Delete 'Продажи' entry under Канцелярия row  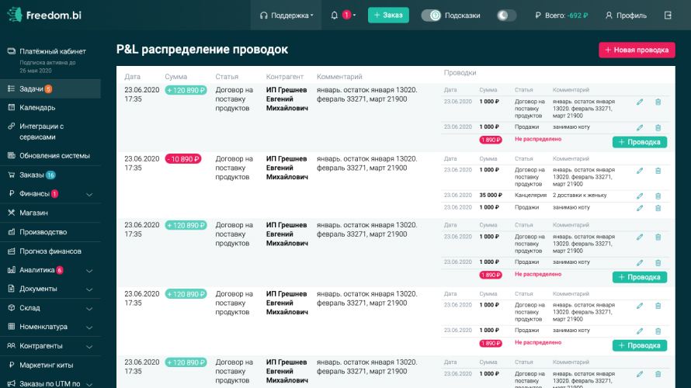658,208
